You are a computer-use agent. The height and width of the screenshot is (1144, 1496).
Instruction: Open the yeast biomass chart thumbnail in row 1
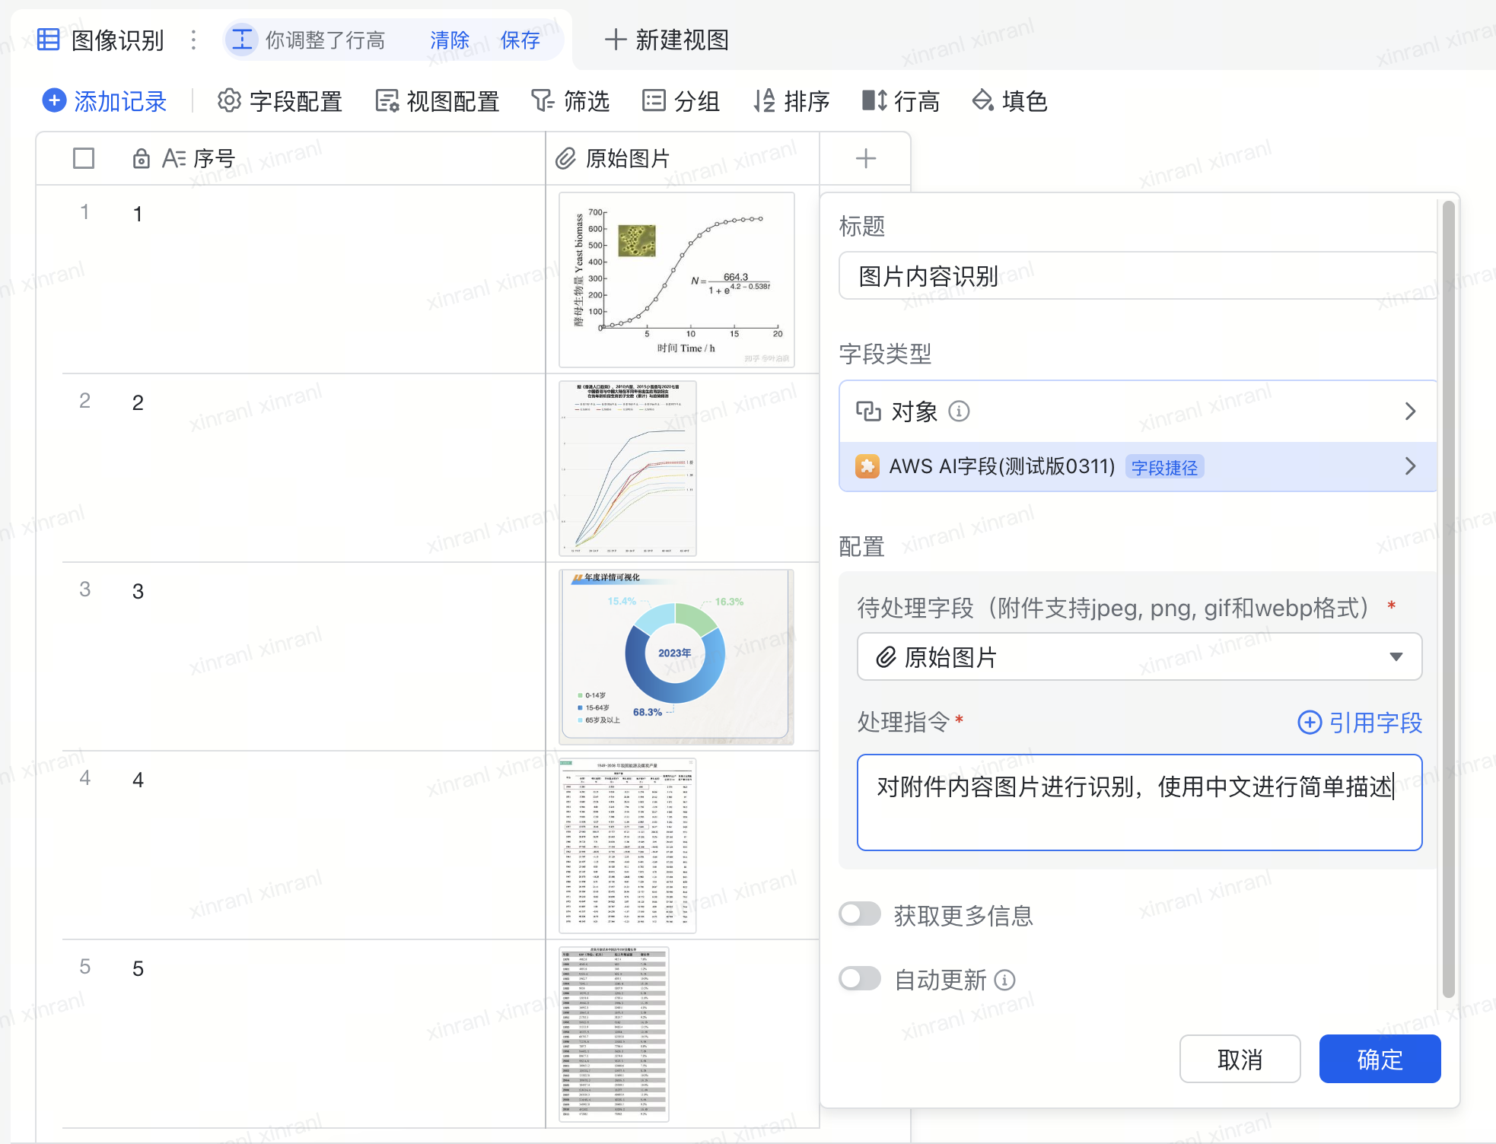point(676,279)
